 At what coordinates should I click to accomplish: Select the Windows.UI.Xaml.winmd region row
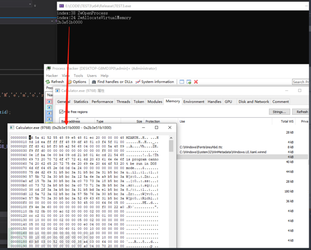[243, 152]
